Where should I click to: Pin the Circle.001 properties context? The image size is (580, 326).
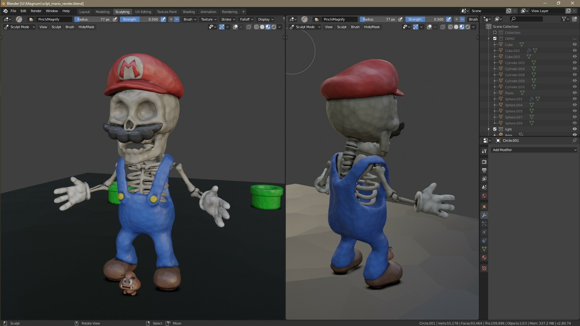coord(574,140)
